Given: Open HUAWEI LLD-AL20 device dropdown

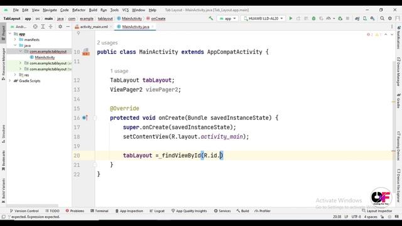Looking at the screenshot, I should click(263, 18).
